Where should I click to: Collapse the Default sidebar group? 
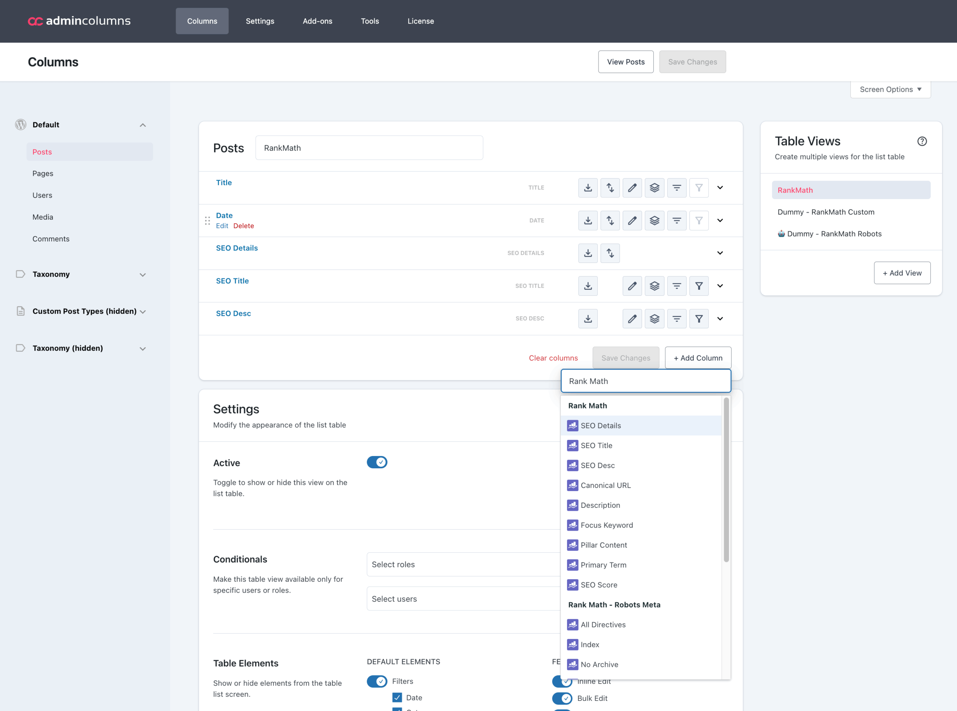coord(143,125)
